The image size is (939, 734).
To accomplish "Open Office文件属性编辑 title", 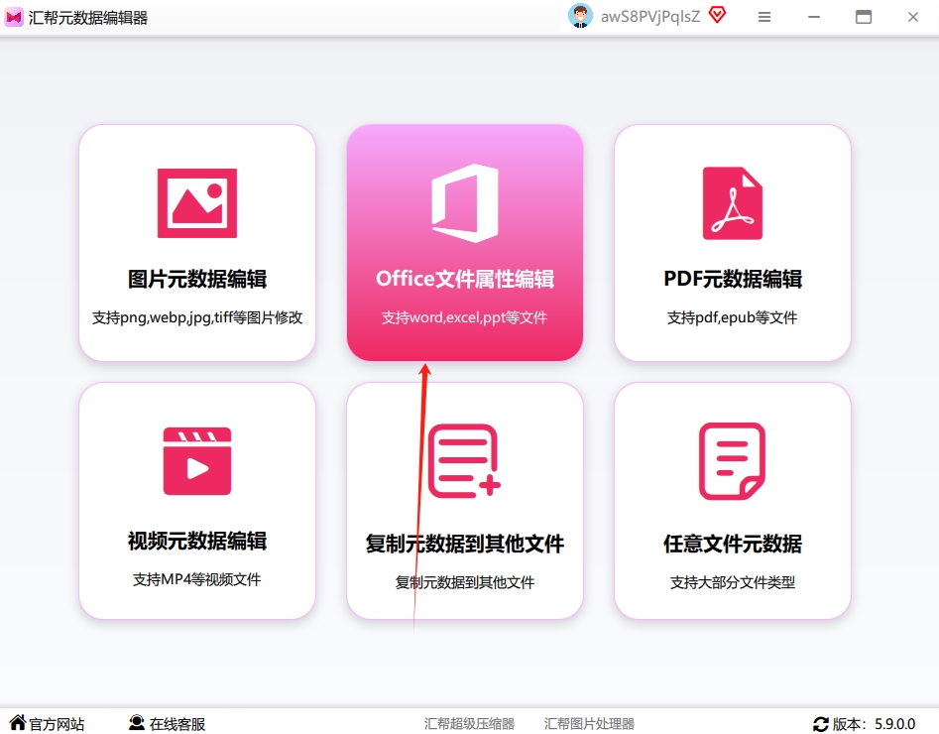I will pos(465,280).
